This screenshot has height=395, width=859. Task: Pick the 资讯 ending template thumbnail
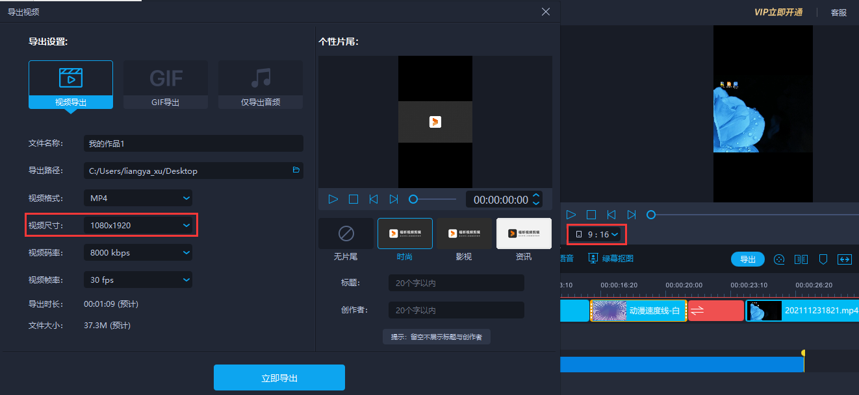pyautogui.click(x=524, y=234)
